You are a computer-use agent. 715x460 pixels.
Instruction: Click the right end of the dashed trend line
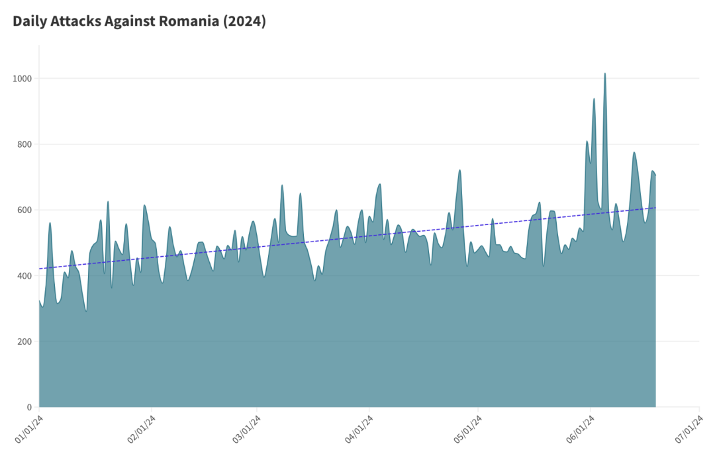[x=655, y=208]
